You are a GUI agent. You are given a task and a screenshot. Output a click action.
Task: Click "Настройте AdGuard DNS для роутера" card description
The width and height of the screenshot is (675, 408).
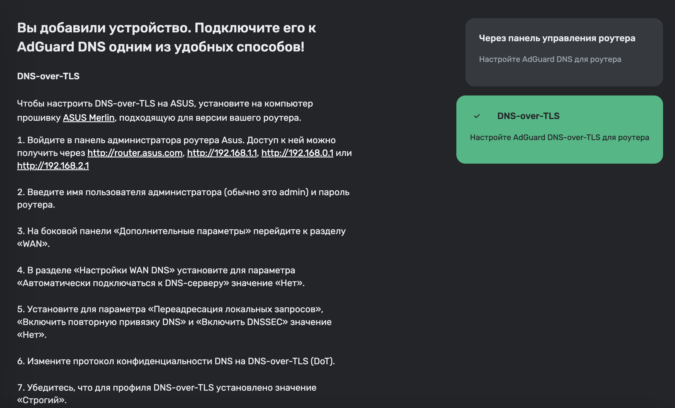coord(550,59)
